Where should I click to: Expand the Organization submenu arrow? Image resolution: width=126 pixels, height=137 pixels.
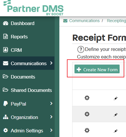[51, 117]
